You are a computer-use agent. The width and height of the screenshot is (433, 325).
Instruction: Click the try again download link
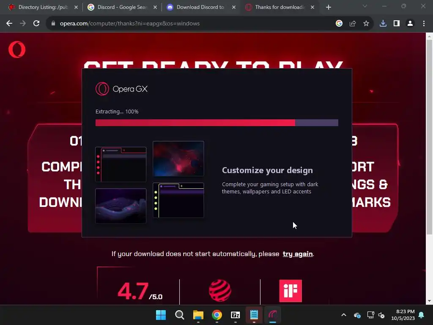click(298, 254)
